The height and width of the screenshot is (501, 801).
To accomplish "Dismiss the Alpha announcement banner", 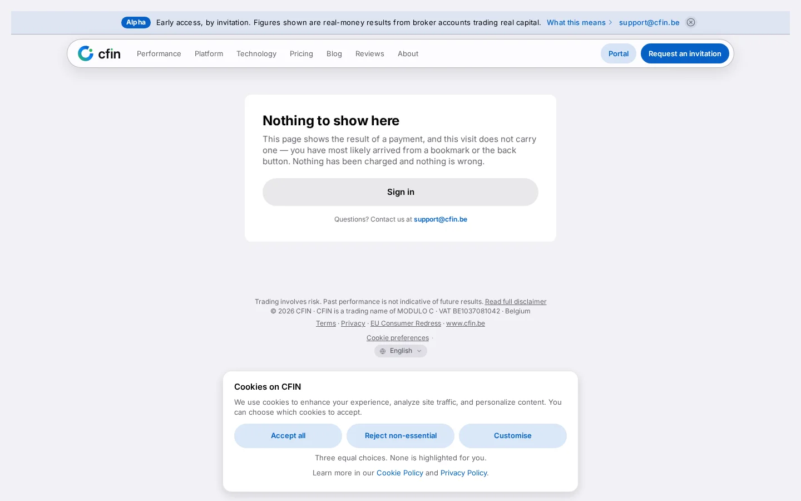I will (691, 22).
